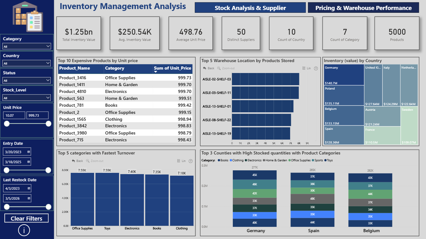
Task: Click the Last Restock Date slider end handle
Action: [x=48, y=207]
